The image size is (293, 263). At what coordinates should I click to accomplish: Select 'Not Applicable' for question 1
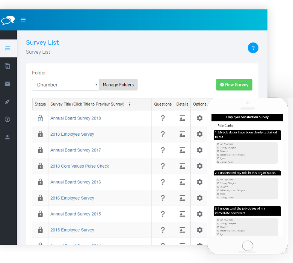[x=218, y=144]
